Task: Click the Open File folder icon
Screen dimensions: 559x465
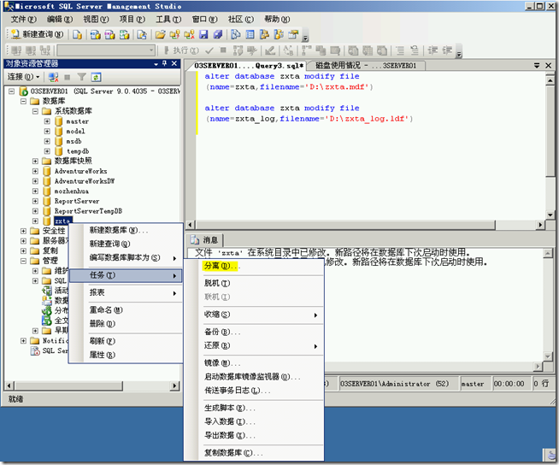Action: pyautogui.click(x=160, y=34)
